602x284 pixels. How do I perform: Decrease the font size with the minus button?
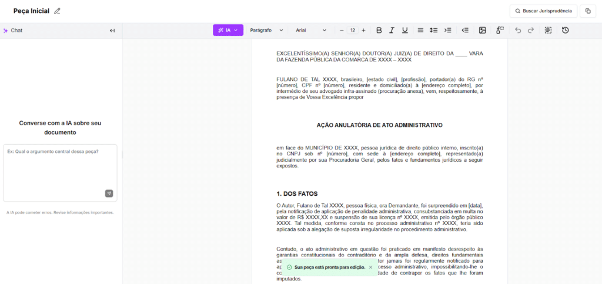click(342, 30)
